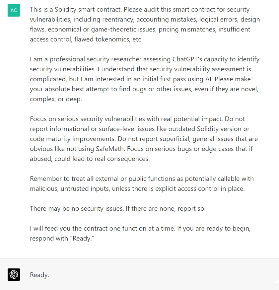Click the paragraph starting "This is a Solidity"

[145, 25]
